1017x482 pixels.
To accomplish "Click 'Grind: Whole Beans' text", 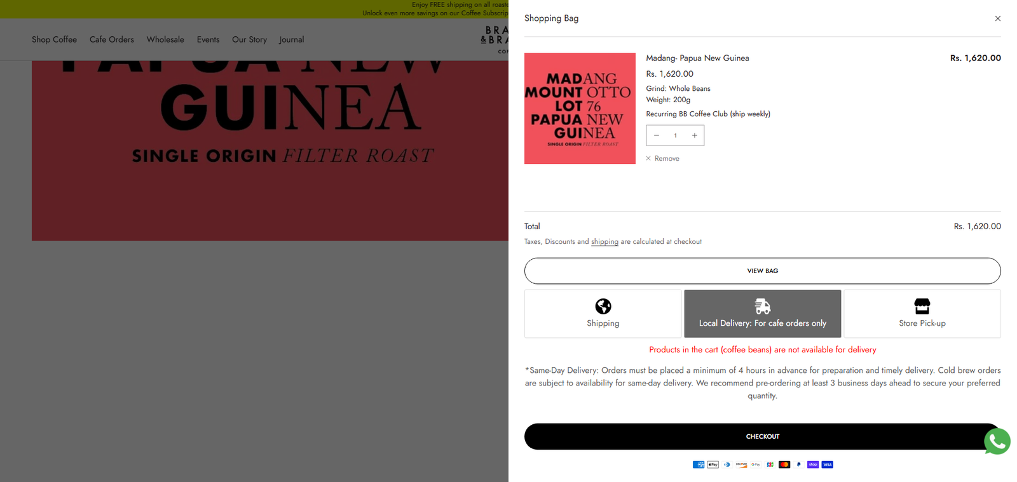I will pyautogui.click(x=678, y=89).
